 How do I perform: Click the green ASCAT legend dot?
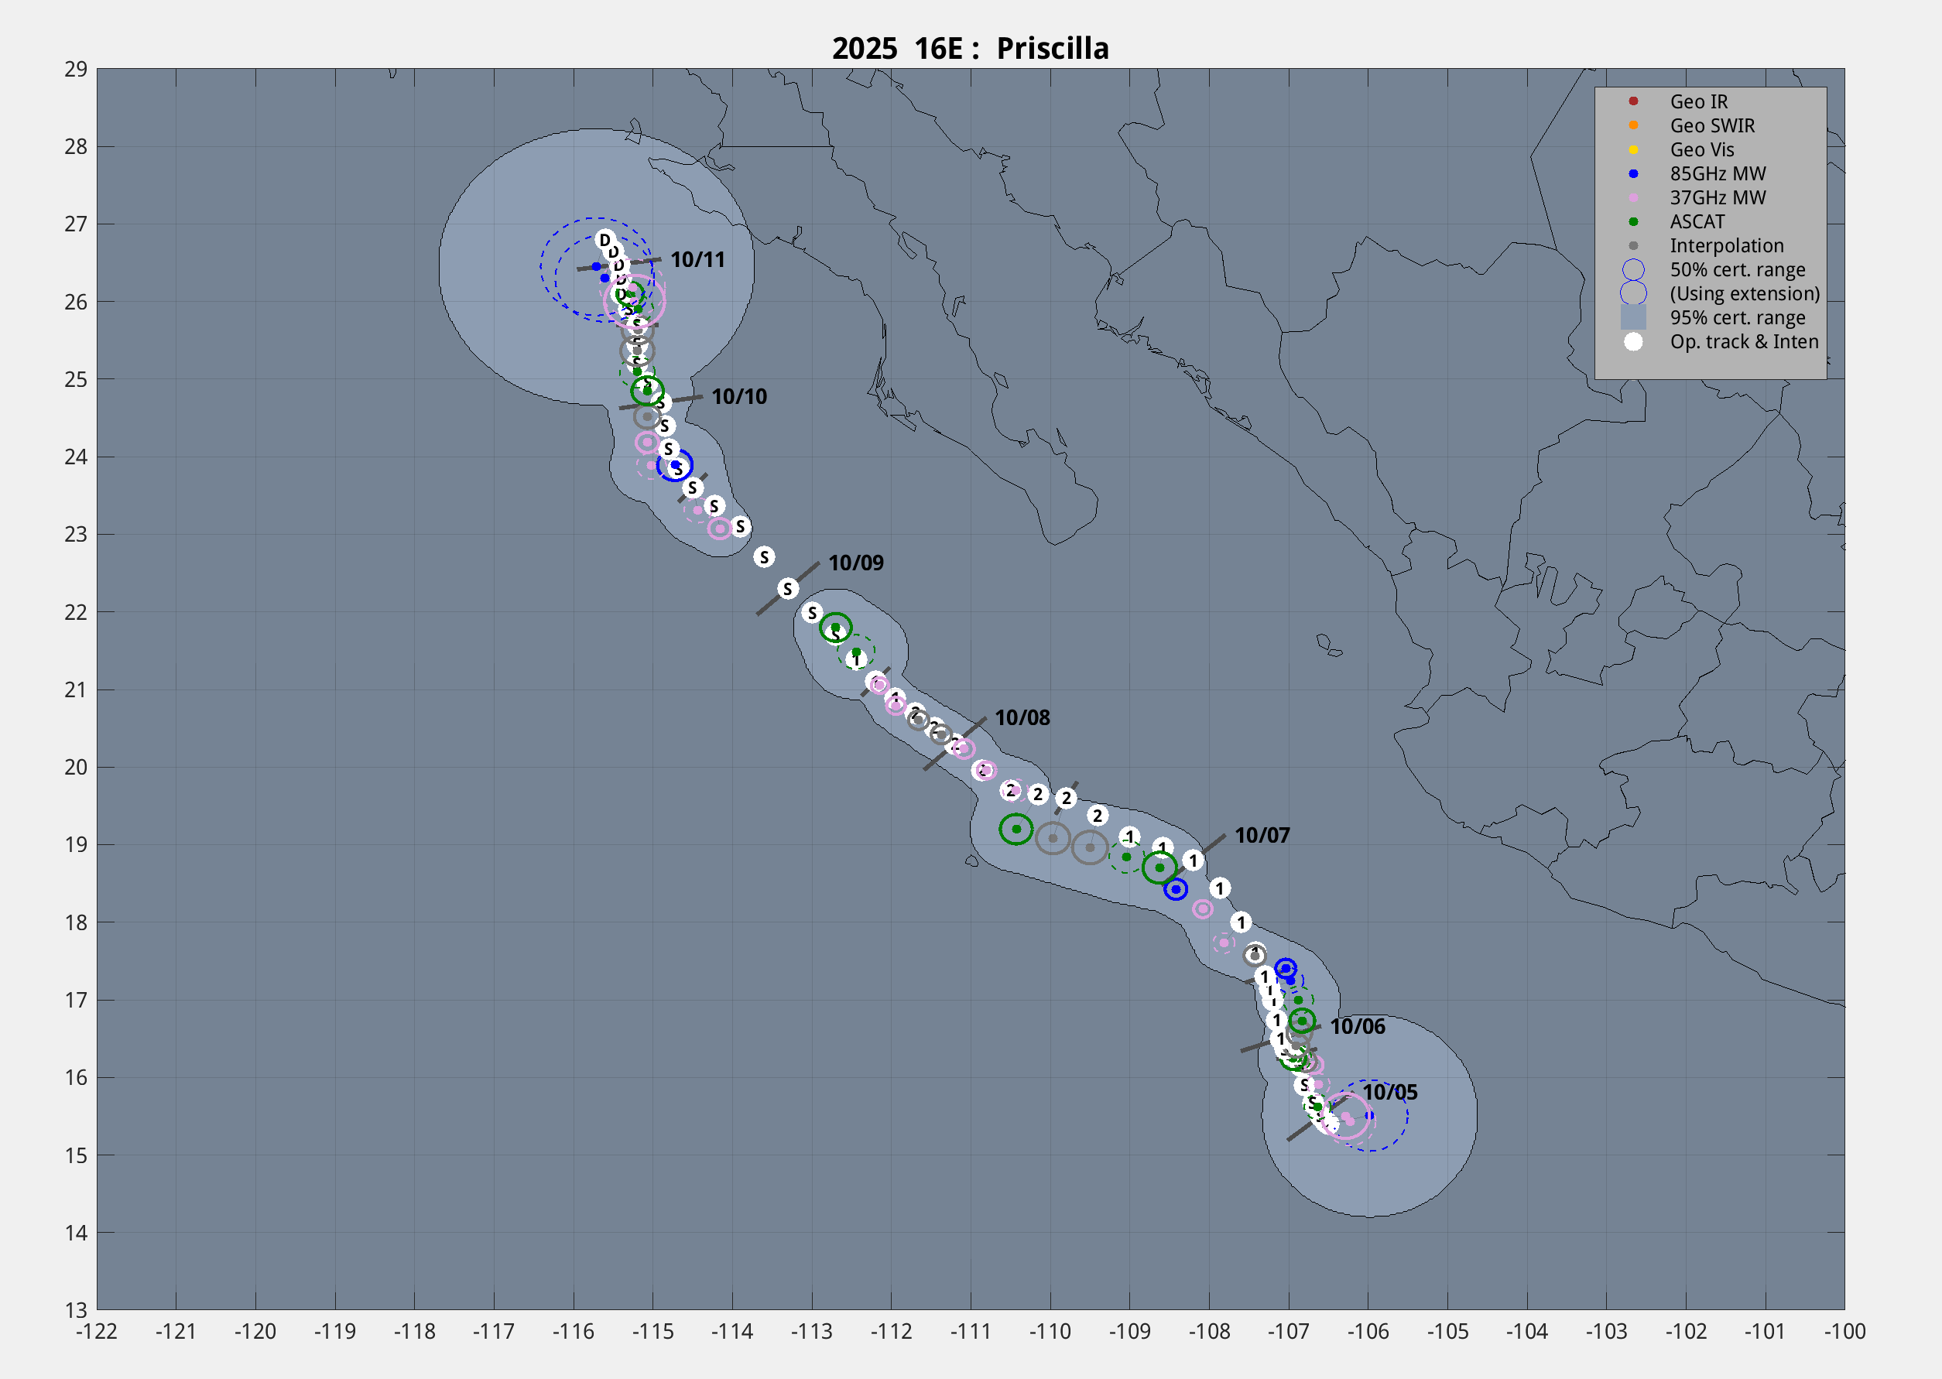(1633, 221)
